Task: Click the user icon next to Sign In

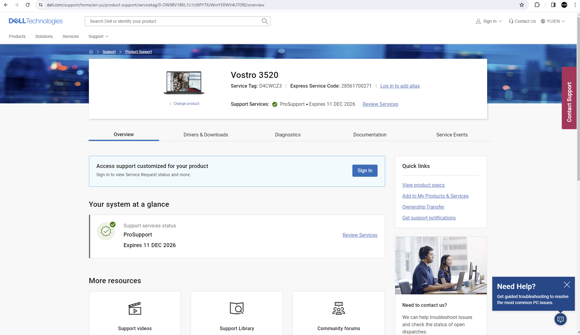Action: (478, 21)
